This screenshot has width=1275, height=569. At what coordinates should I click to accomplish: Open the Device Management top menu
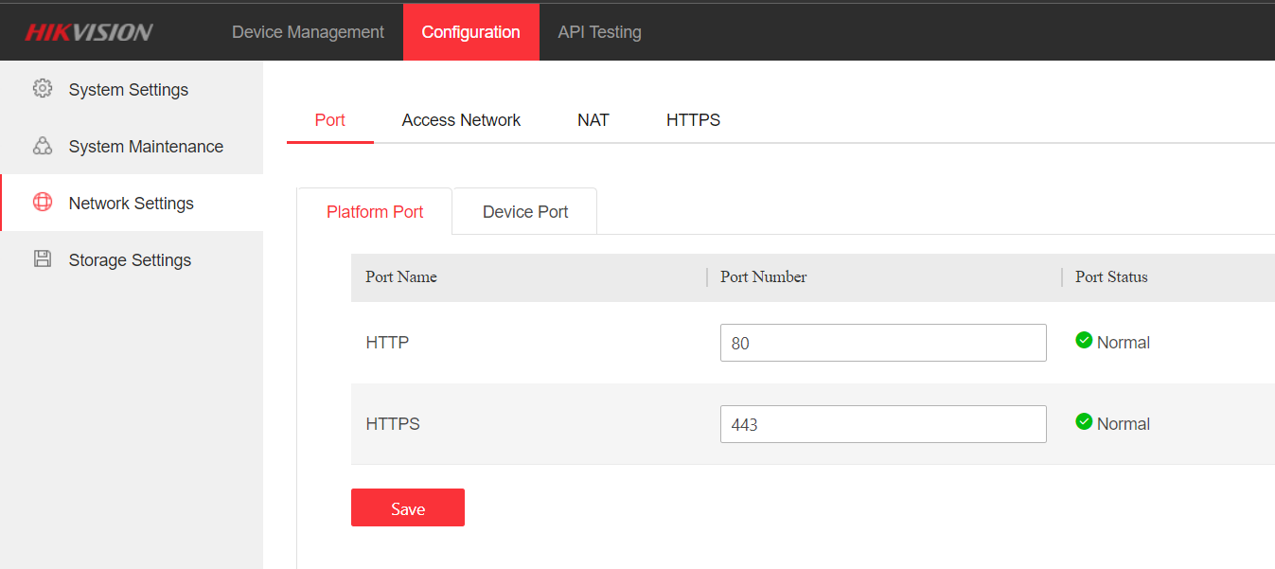[x=308, y=32]
